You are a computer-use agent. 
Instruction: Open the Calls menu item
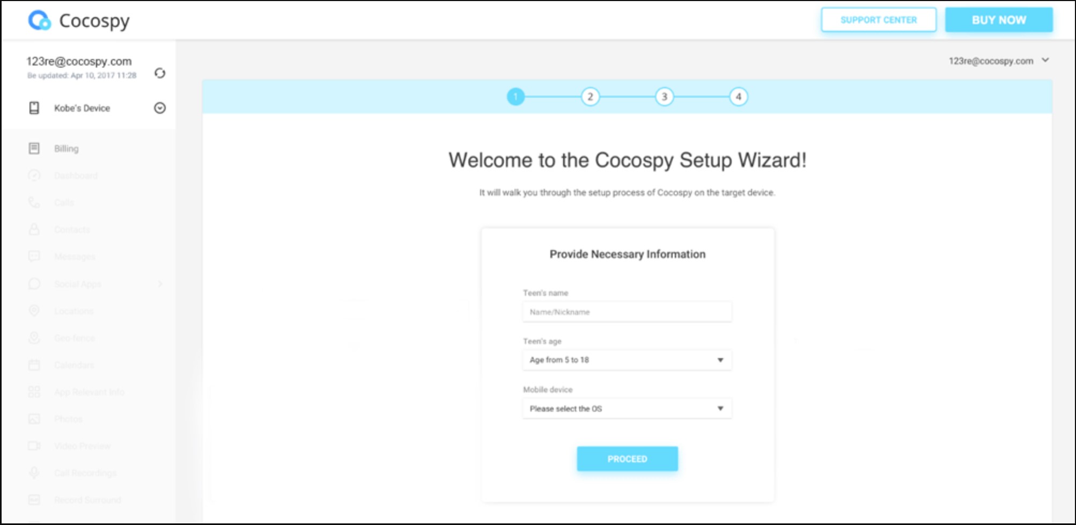(64, 202)
